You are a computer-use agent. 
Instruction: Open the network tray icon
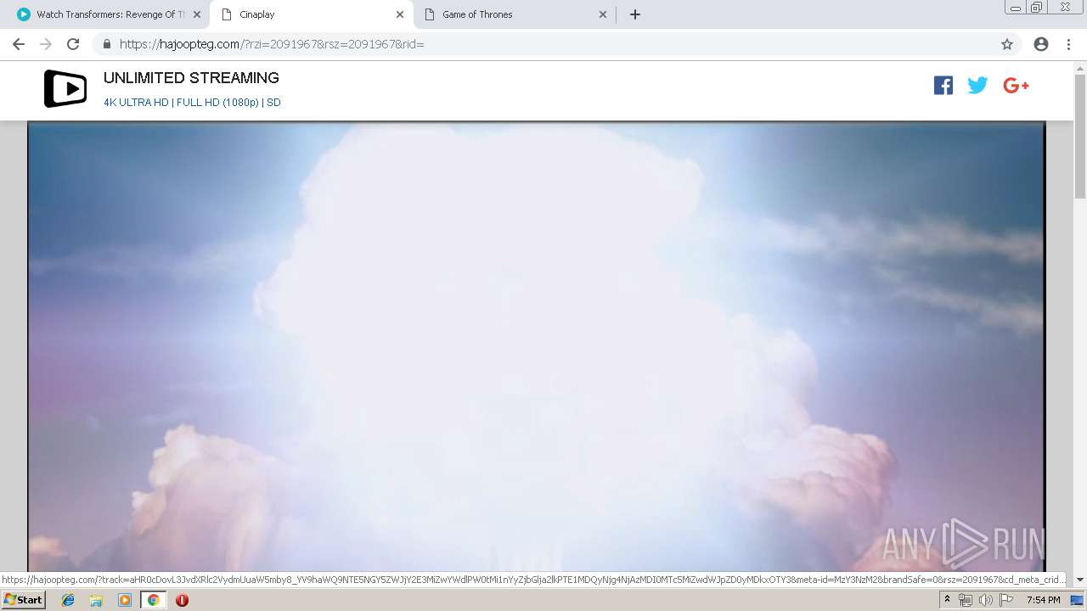click(x=965, y=600)
